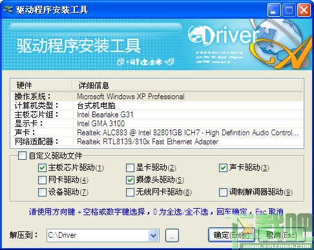Select the 声卡 row
Screen dimensions: 314x250
click(157, 133)
